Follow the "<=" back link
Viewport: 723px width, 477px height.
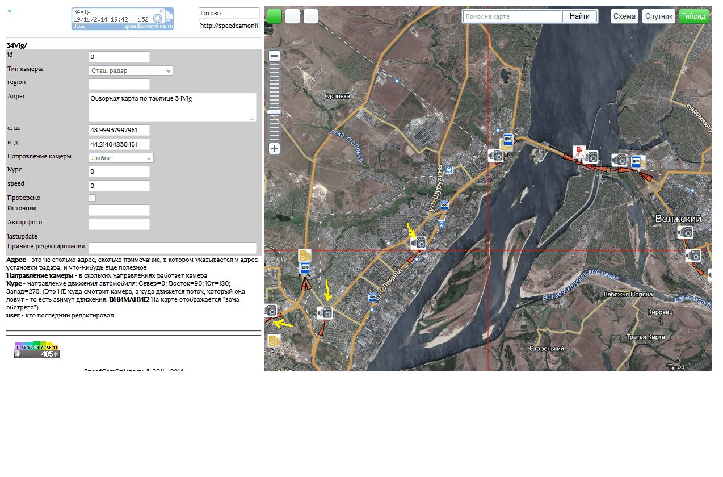click(x=11, y=11)
